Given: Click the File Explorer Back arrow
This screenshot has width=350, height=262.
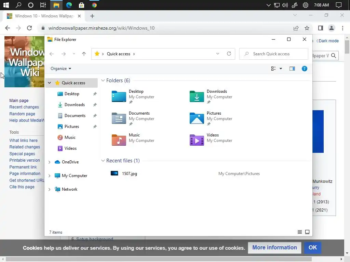Looking at the screenshot, I should (52, 54).
